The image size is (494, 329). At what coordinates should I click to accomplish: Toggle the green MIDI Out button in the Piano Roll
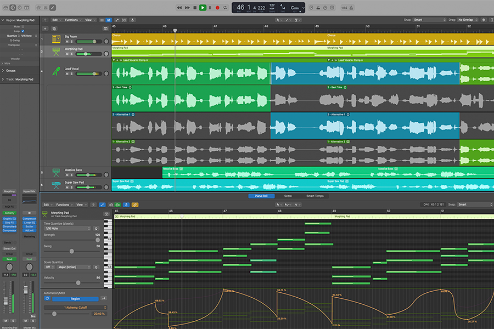tap(117, 205)
